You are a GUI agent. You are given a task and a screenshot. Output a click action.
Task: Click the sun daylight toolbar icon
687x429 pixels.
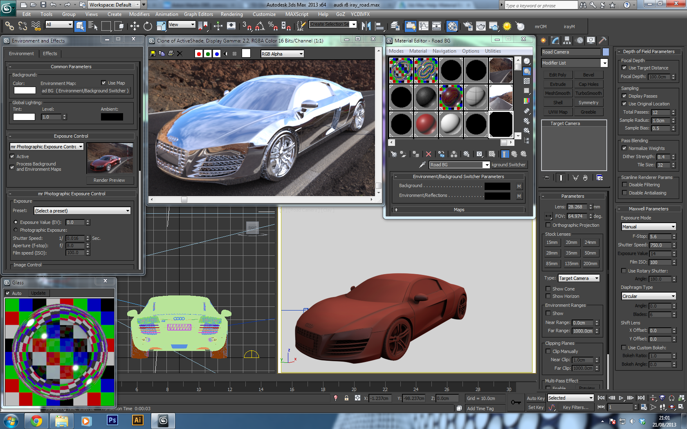(x=507, y=26)
